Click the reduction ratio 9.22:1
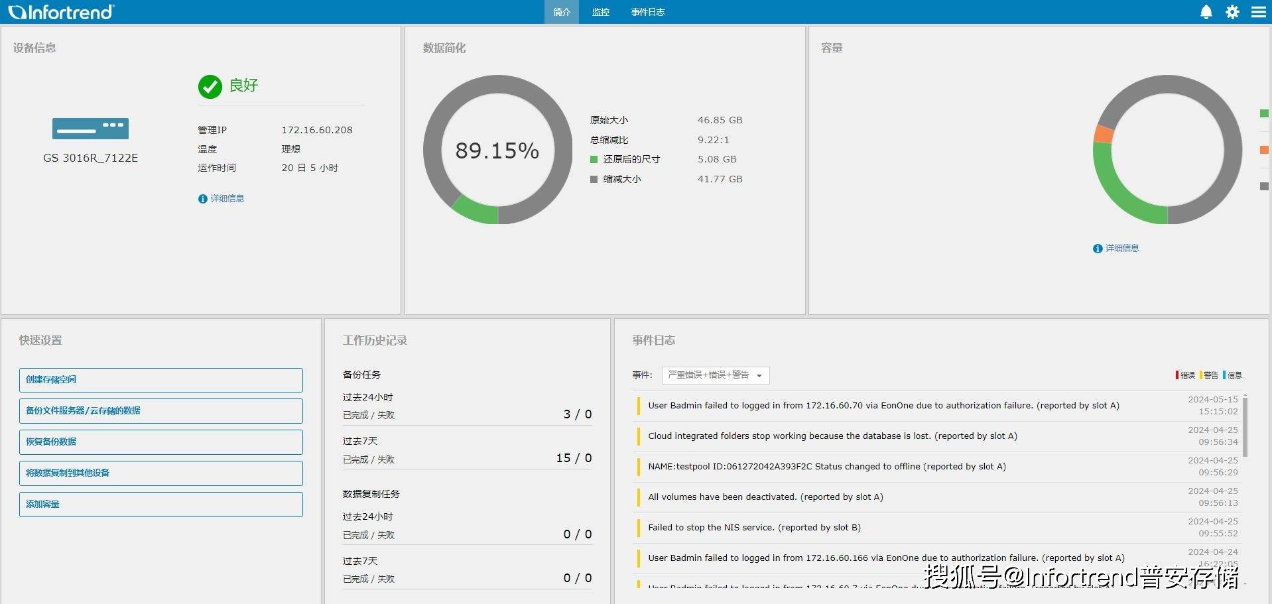The image size is (1272, 604). 713,140
